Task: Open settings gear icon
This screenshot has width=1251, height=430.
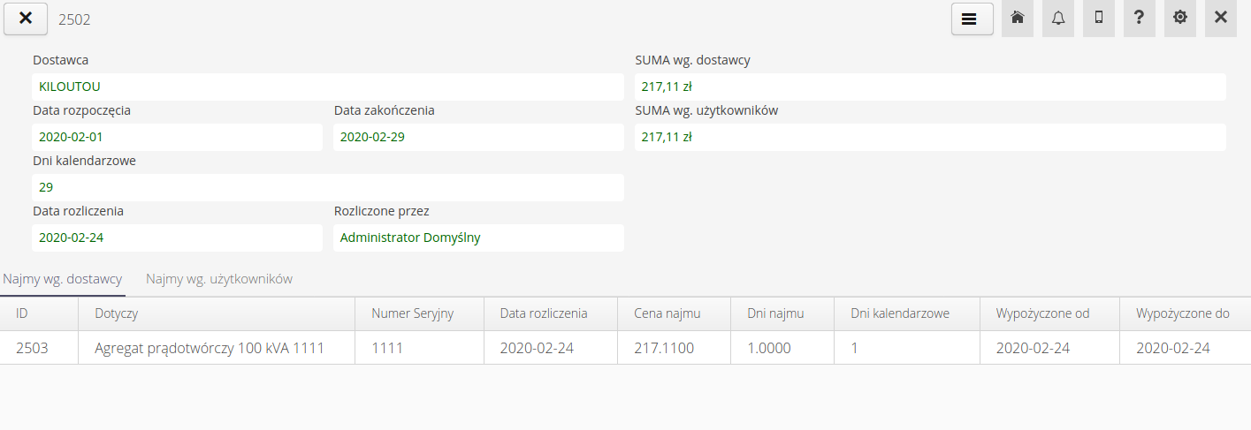Action: tap(1180, 19)
